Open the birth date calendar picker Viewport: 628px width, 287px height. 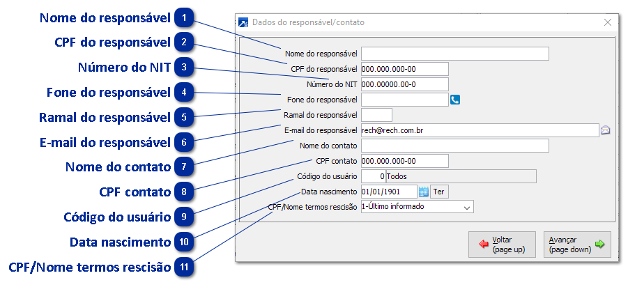[423, 192]
